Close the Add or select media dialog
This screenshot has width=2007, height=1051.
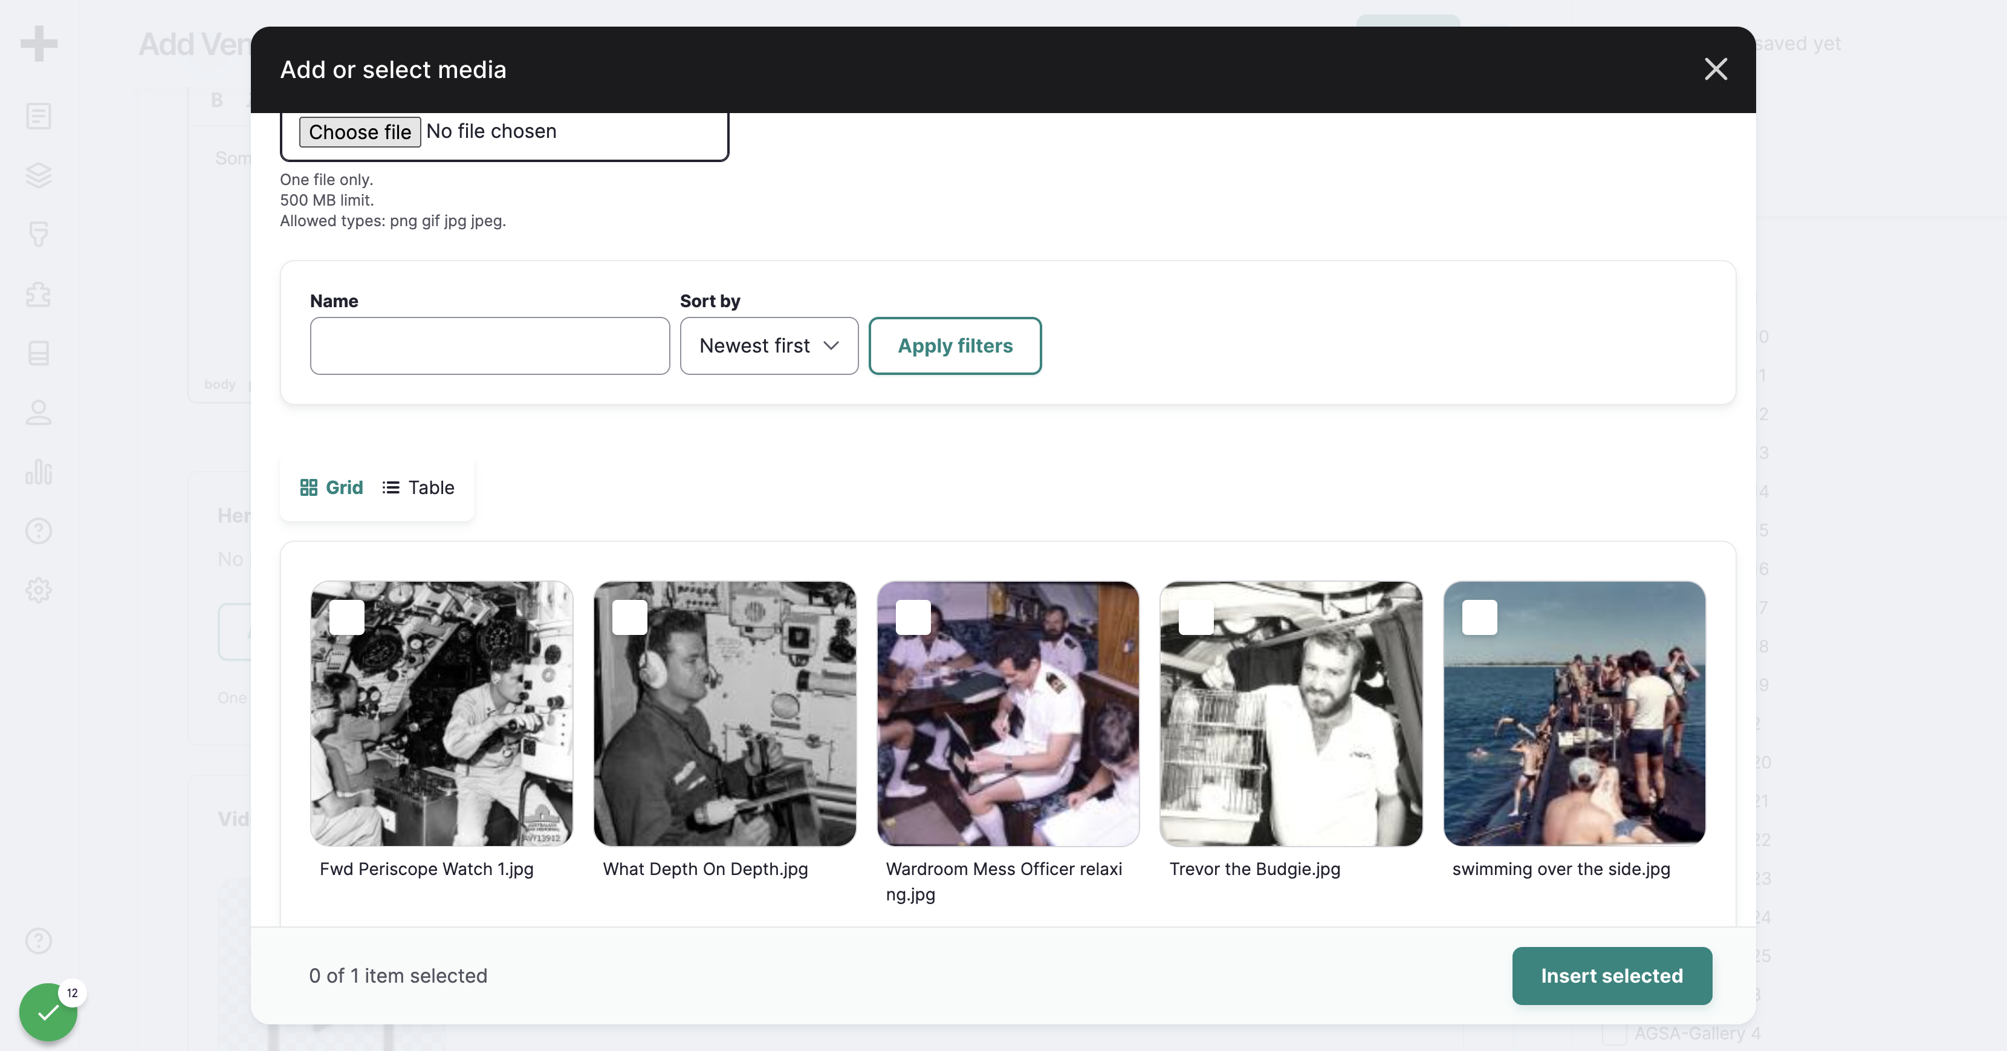coord(1716,70)
